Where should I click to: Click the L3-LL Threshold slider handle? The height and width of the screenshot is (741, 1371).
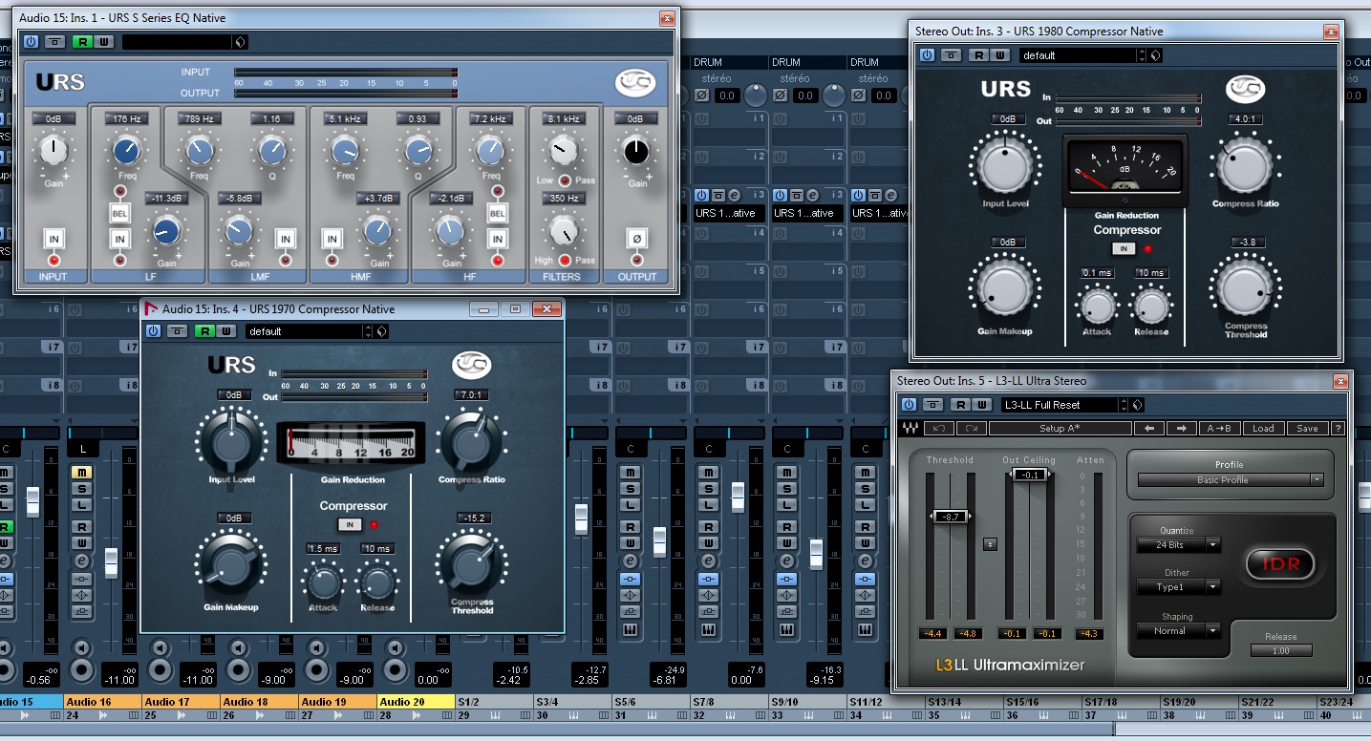coord(950,517)
